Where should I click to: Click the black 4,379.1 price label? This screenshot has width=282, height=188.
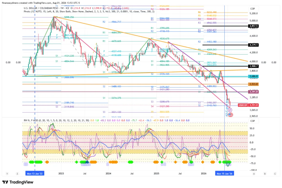coord(253,45)
